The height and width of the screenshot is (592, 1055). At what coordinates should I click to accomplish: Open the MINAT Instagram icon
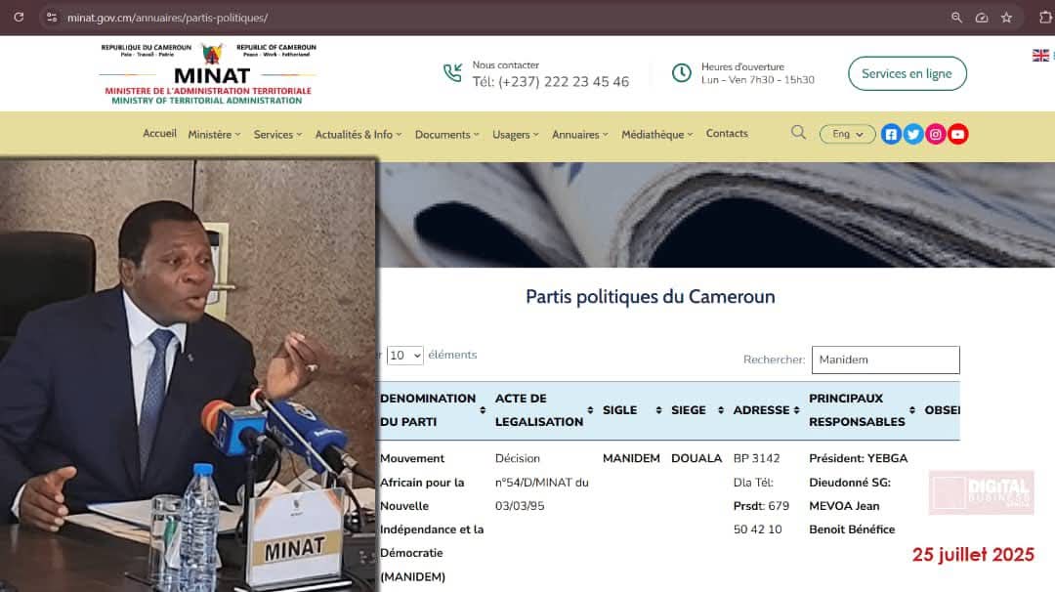coord(935,135)
